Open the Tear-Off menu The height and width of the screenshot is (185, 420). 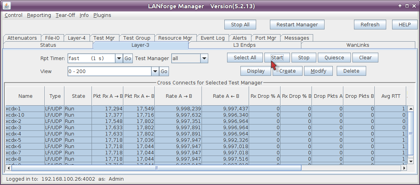coord(65,15)
